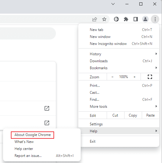162x163 pixels.
Task: Select Report an issue... entry
Action: coord(42,156)
